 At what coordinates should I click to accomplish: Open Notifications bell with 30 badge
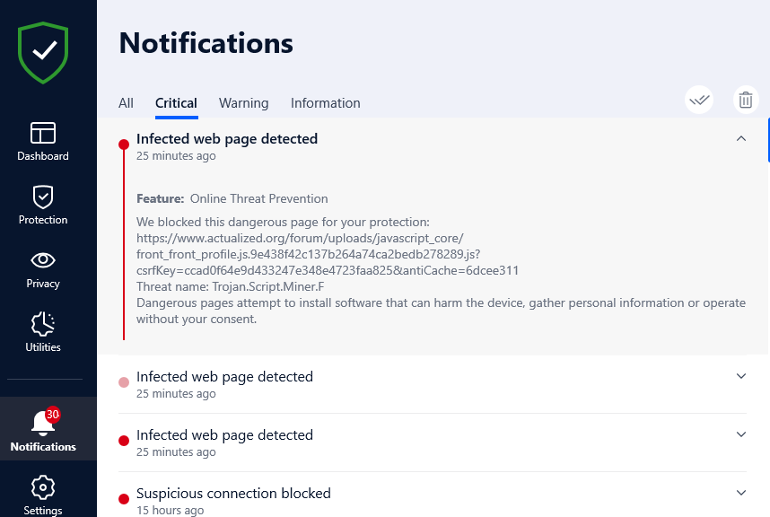click(45, 422)
